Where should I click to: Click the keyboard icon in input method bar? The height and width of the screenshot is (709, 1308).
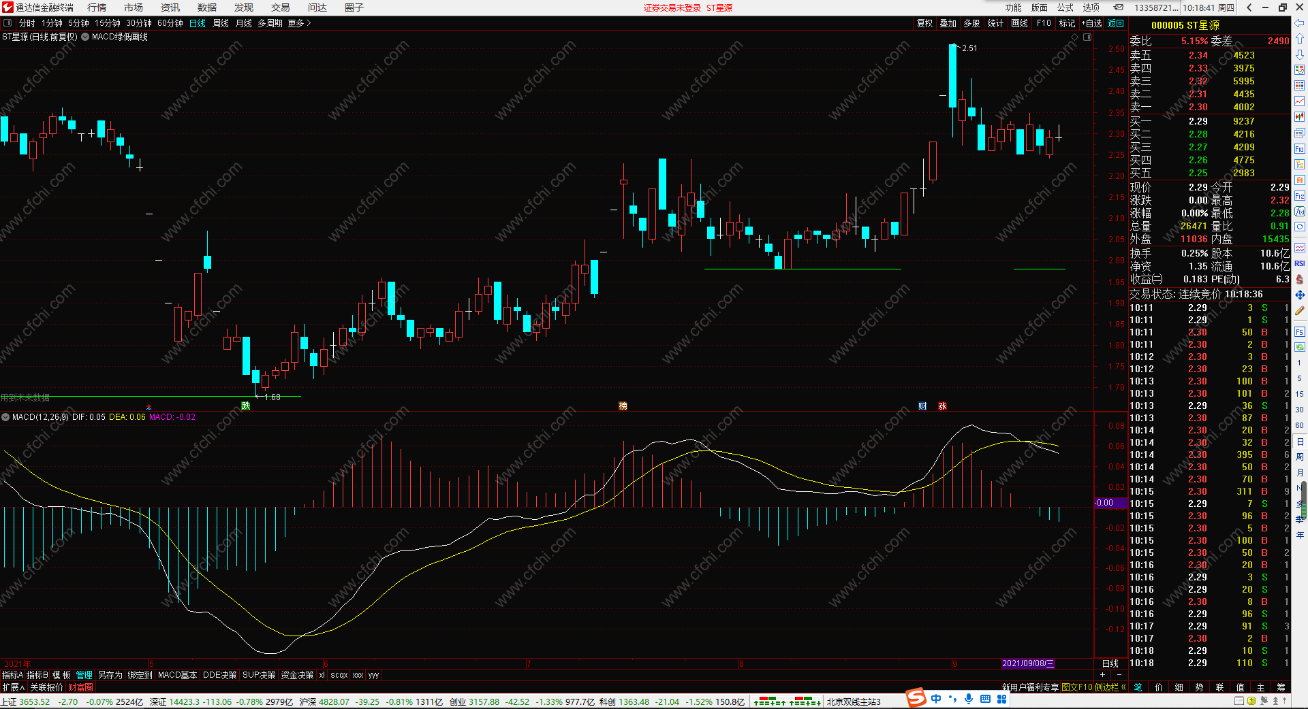tap(985, 699)
